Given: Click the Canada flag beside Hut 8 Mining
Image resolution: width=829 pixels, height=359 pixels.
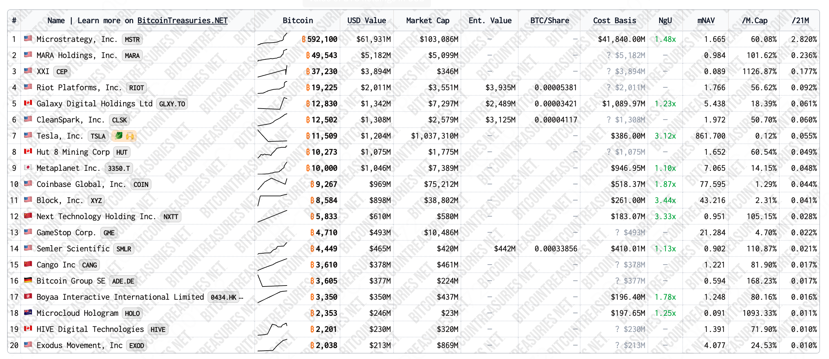Looking at the screenshot, I should (28, 151).
